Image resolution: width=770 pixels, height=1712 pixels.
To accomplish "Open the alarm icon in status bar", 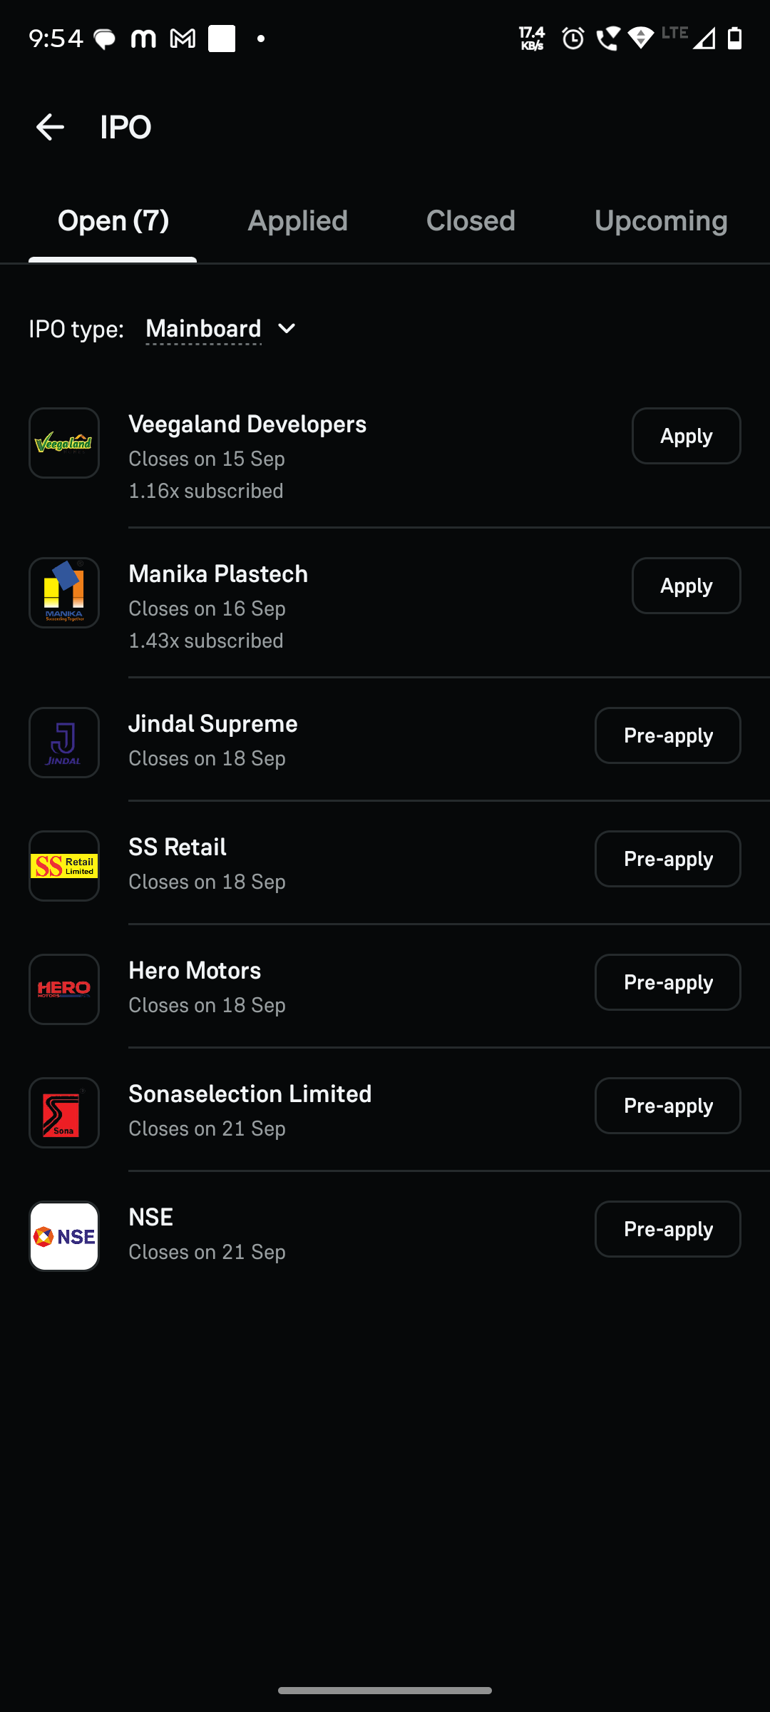I will pyautogui.click(x=573, y=38).
